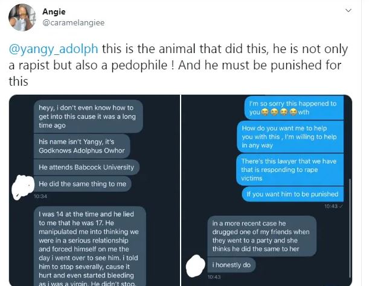Select the "There's this lawyer" message bubble

pos(290,170)
